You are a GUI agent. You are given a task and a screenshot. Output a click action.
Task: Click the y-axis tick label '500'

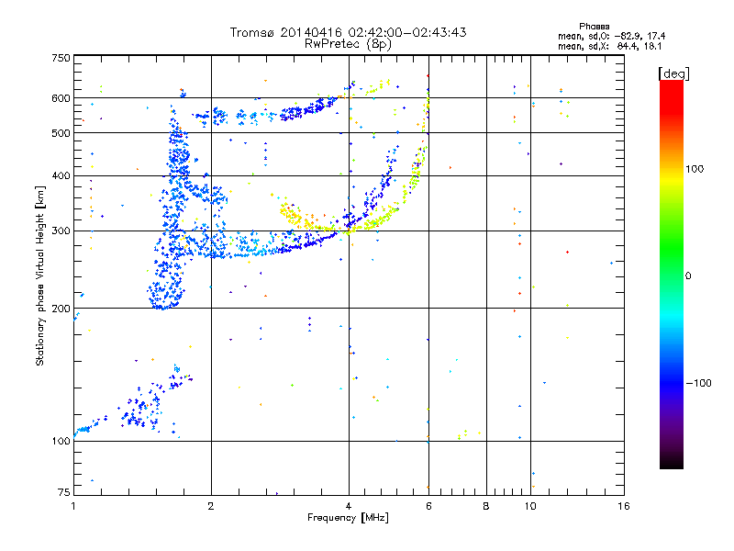coord(61,133)
